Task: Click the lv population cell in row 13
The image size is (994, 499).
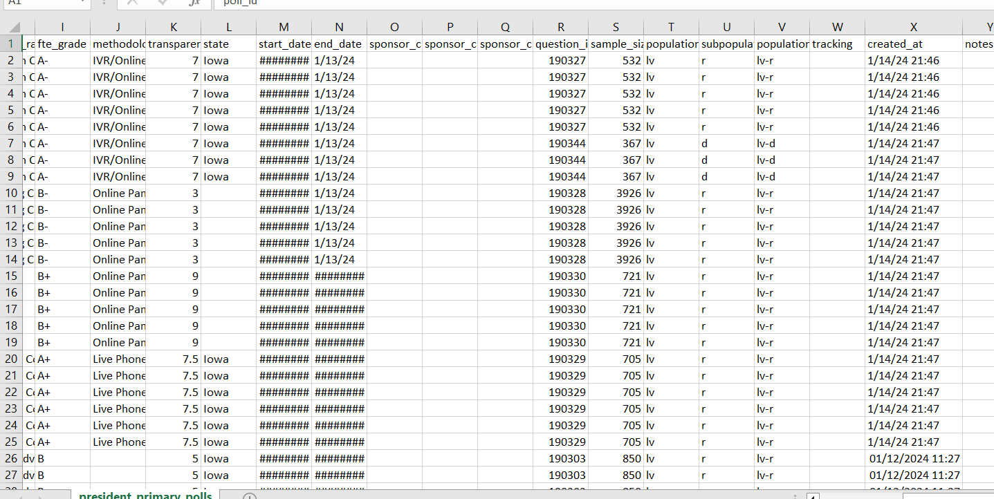Action: coord(671,243)
